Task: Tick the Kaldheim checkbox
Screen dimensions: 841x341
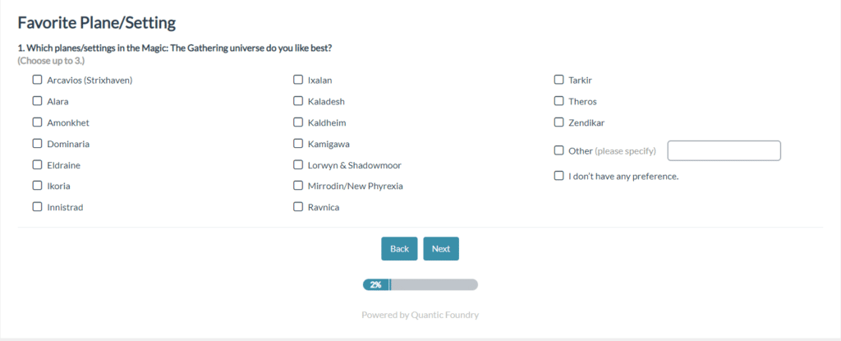Action: (298, 122)
